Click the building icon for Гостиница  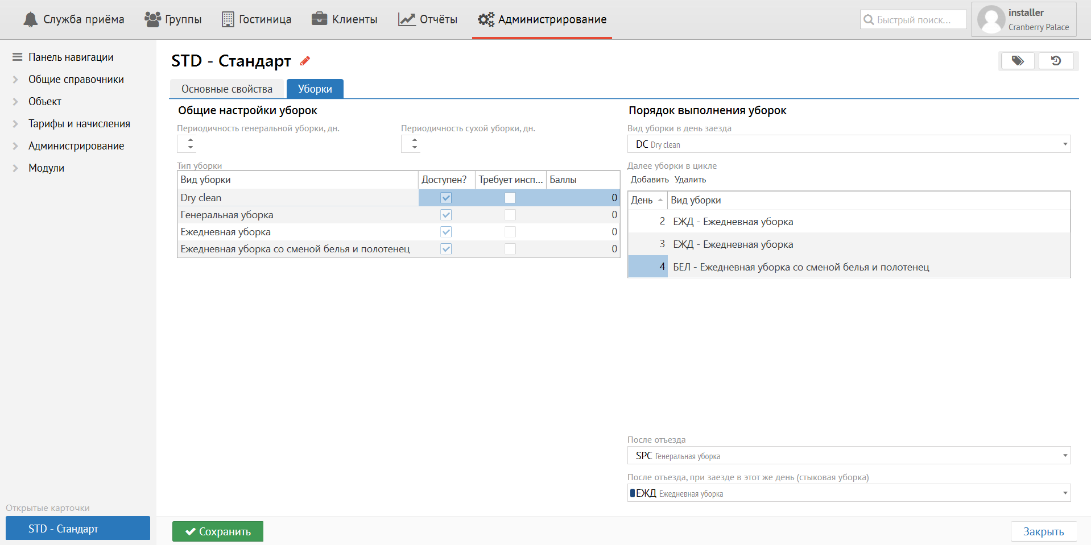[228, 19]
